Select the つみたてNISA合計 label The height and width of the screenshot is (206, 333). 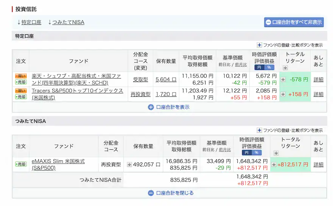point(100,180)
